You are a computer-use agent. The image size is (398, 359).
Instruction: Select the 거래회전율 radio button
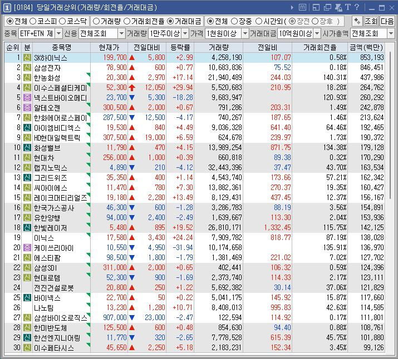pos(127,21)
